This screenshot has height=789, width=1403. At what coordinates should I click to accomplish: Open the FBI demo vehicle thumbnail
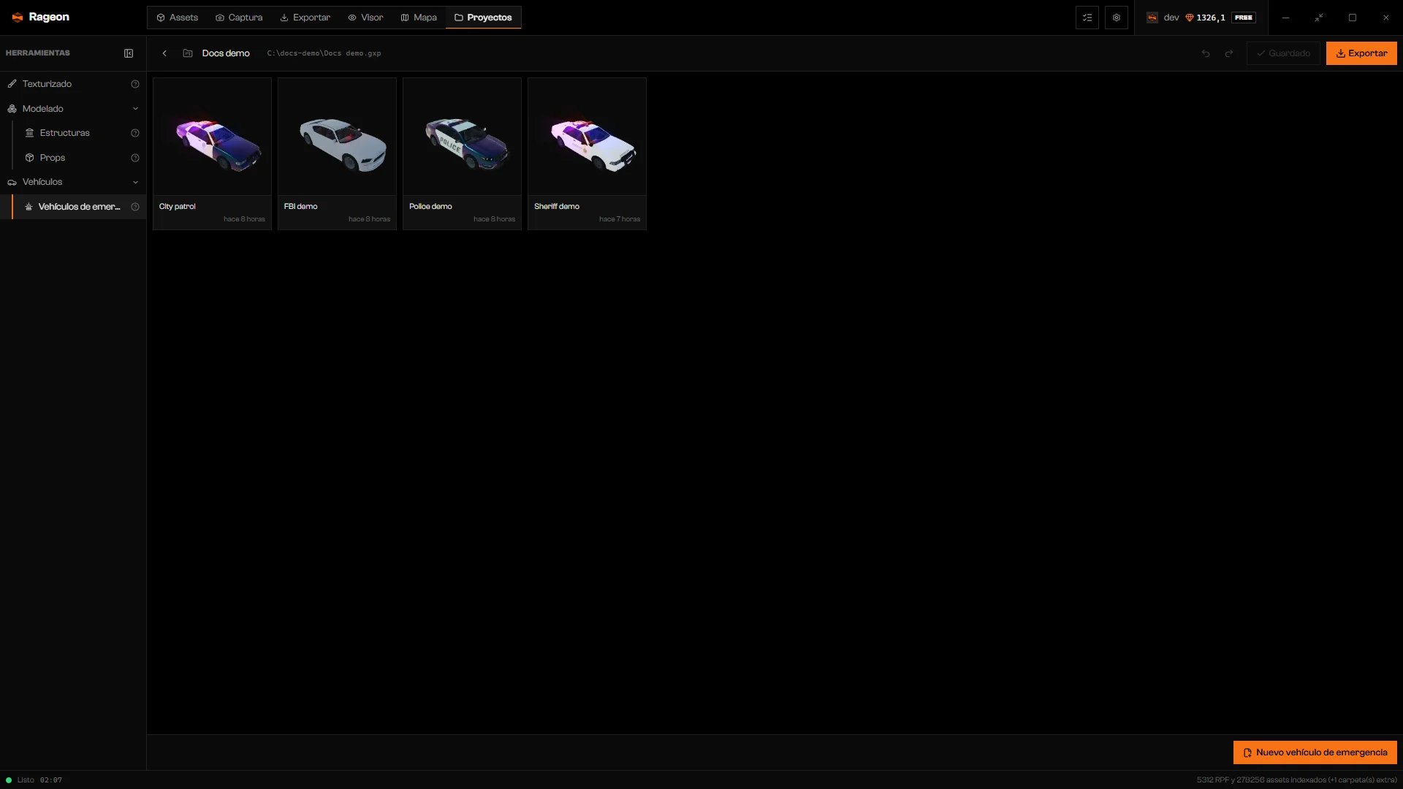[337, 137]
